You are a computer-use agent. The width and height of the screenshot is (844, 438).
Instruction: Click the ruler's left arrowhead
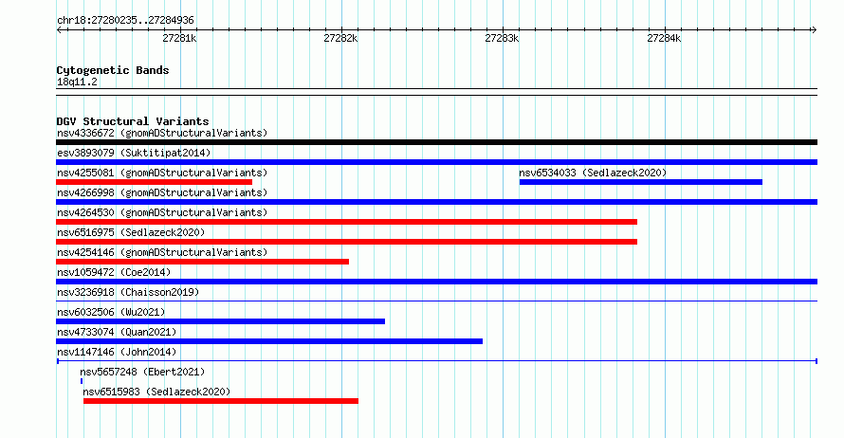tap(59, 30)
